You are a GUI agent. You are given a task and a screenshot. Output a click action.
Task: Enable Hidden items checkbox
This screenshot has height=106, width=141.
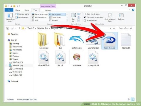click(x=85, y=21)
